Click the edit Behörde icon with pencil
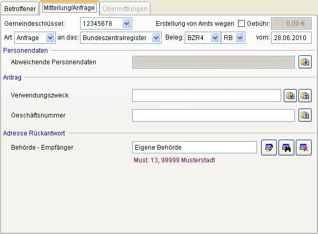This screenshot has width=318, height=234. coord(269,148)
